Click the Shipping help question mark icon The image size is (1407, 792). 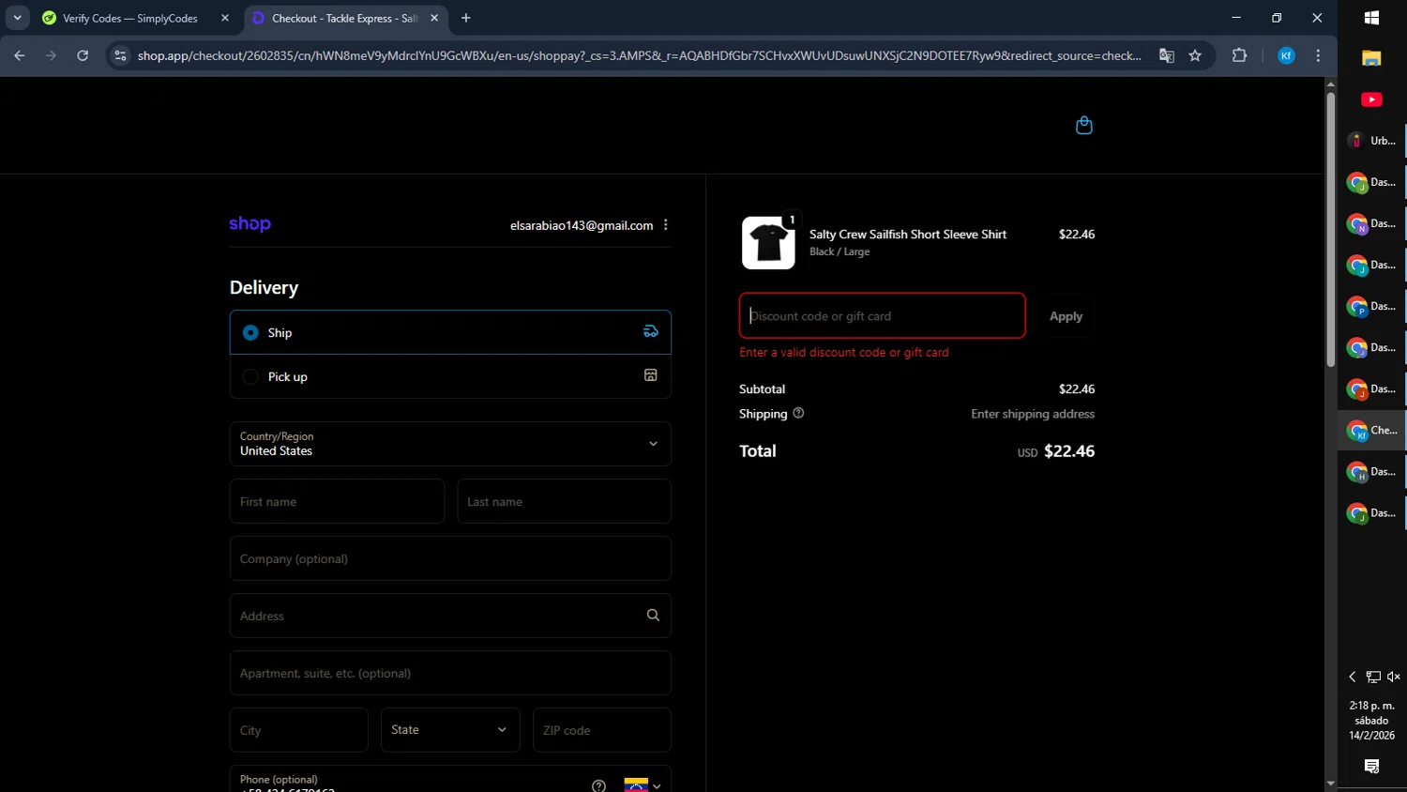pyautogui.click(x=798, y=413)
